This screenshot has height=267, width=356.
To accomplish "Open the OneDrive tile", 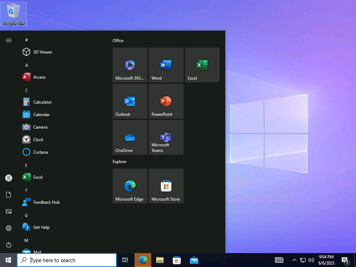I will click(130, 137).
